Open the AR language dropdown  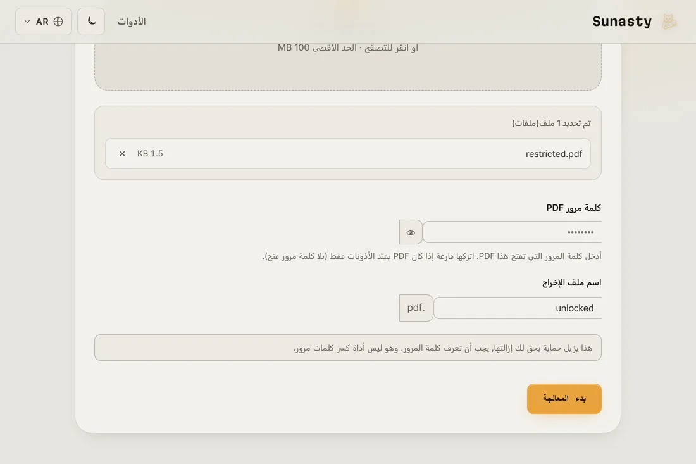pos(44,22)
